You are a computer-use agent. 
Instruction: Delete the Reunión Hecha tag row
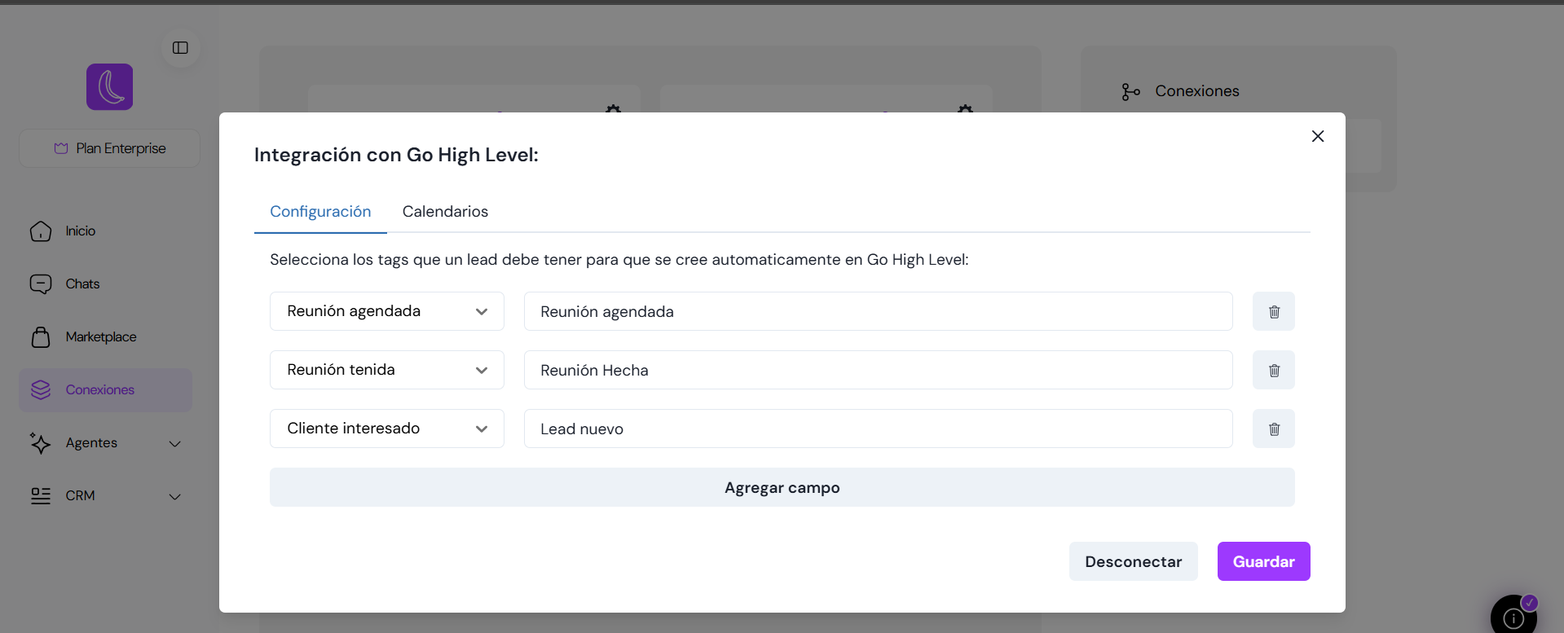[1273, 370]
